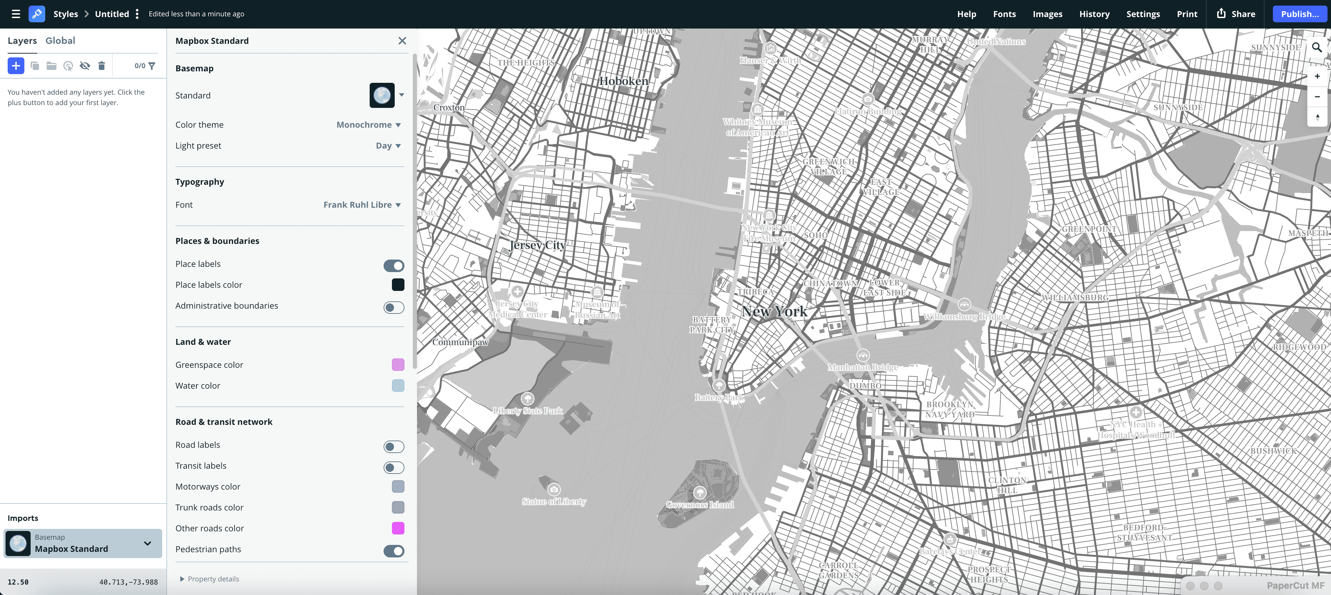The image size is (1331, 595).
Task: Select the click-to-select layer icon
Action: coord(68,66)
